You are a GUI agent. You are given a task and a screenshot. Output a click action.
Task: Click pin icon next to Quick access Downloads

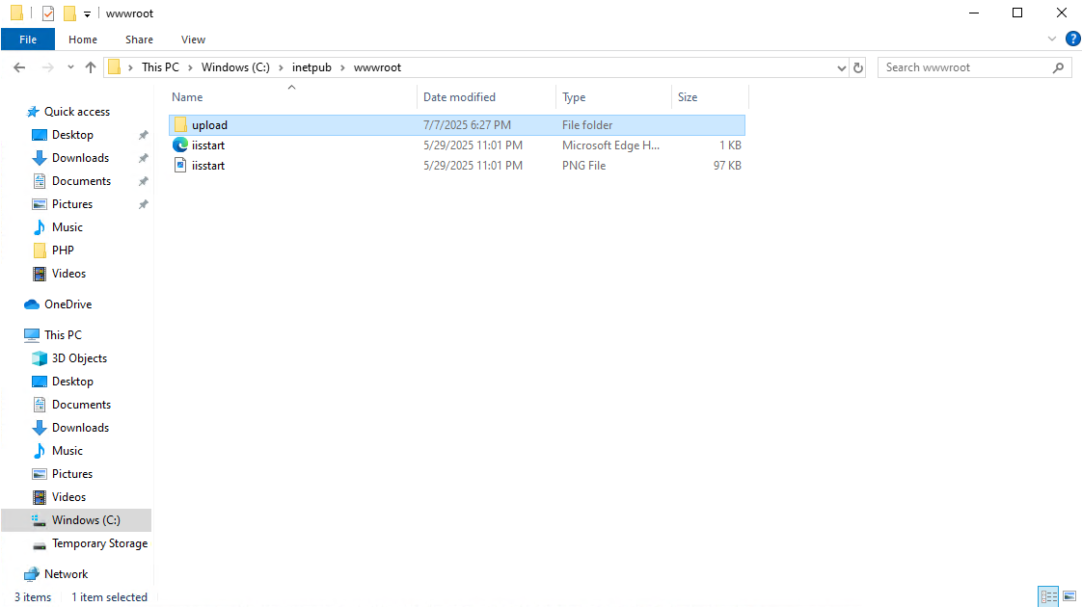143,158
